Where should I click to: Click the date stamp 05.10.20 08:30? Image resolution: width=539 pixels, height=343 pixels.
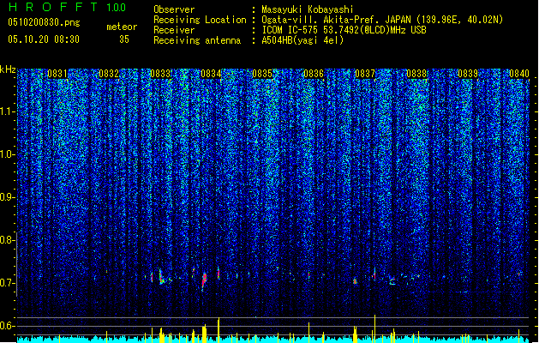(x=44, y=39)
